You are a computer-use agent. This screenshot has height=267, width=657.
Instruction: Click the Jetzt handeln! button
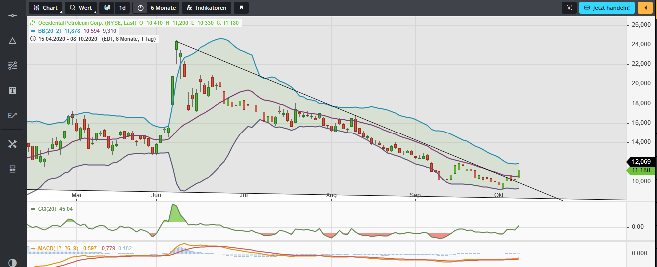click(607, 8)
